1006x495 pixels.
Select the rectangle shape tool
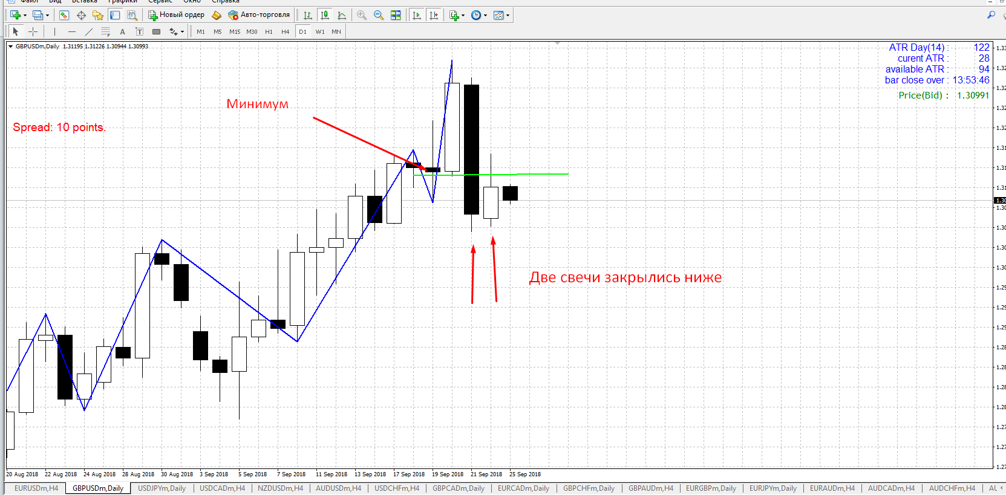coord(156,31)
